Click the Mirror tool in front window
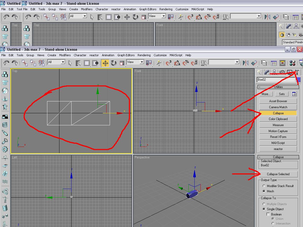303x227 pixels. point(246,63)
